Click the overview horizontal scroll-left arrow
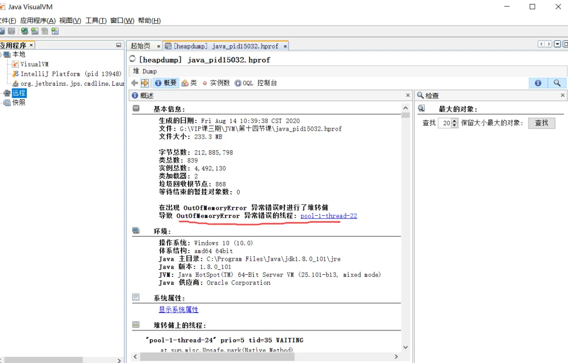 tap(135, 356)
